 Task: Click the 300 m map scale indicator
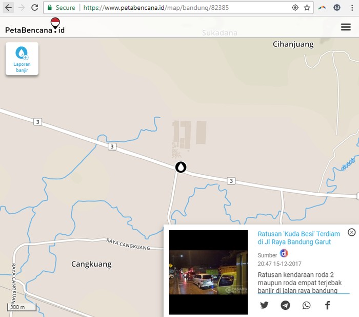[22, 307]
